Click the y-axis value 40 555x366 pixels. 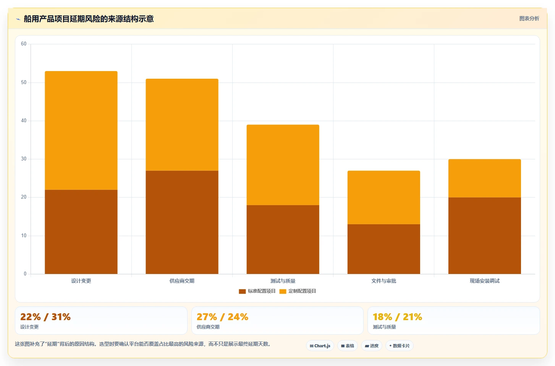pos(24,121)
